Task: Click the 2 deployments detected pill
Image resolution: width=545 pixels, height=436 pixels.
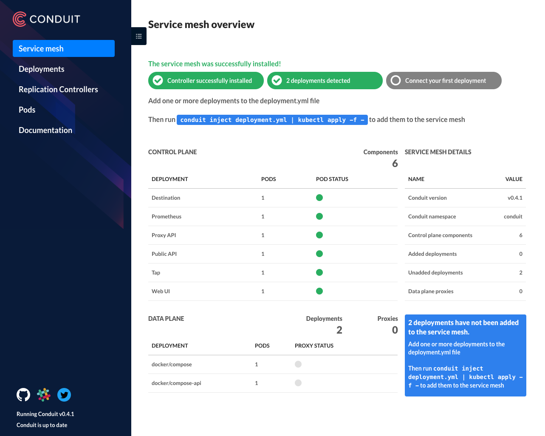Action: 325,80
